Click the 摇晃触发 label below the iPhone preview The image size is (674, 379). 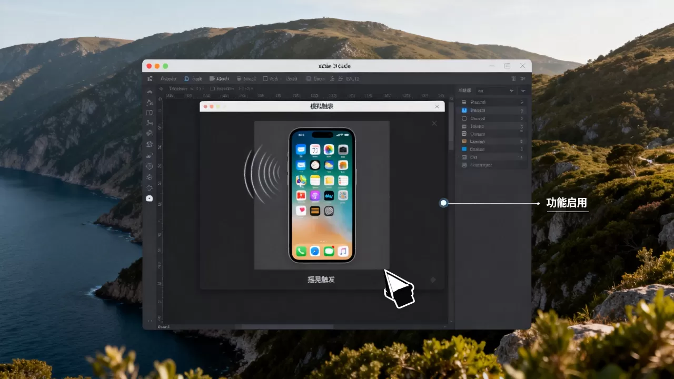[x=321, y=279]
